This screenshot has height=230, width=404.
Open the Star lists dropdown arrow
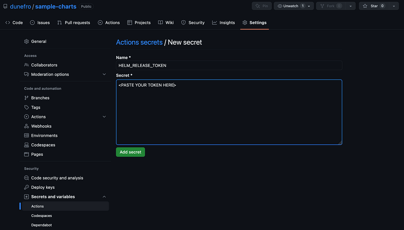(394, 6)
